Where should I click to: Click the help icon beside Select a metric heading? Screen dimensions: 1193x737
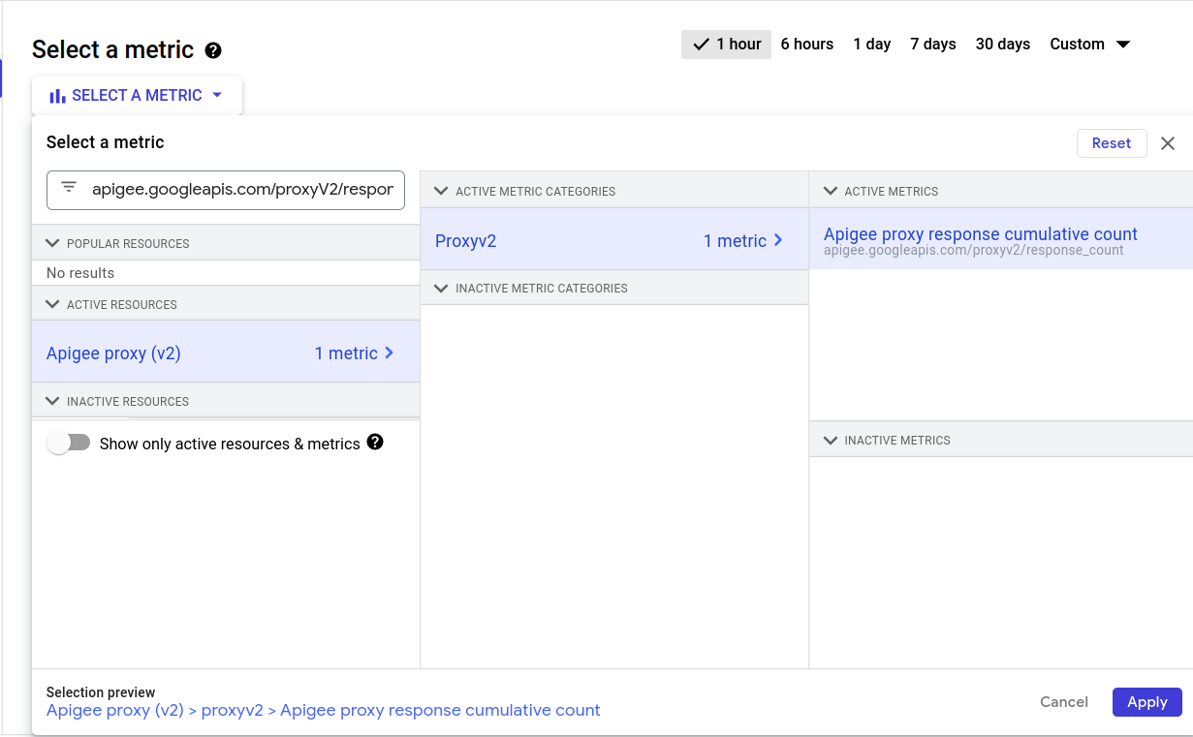click(213, 50)
